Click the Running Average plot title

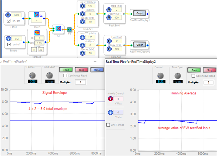(x=183, y=93)
